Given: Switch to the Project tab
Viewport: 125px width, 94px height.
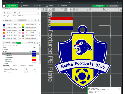Looking at the screenshot, I should pos(49,6).
